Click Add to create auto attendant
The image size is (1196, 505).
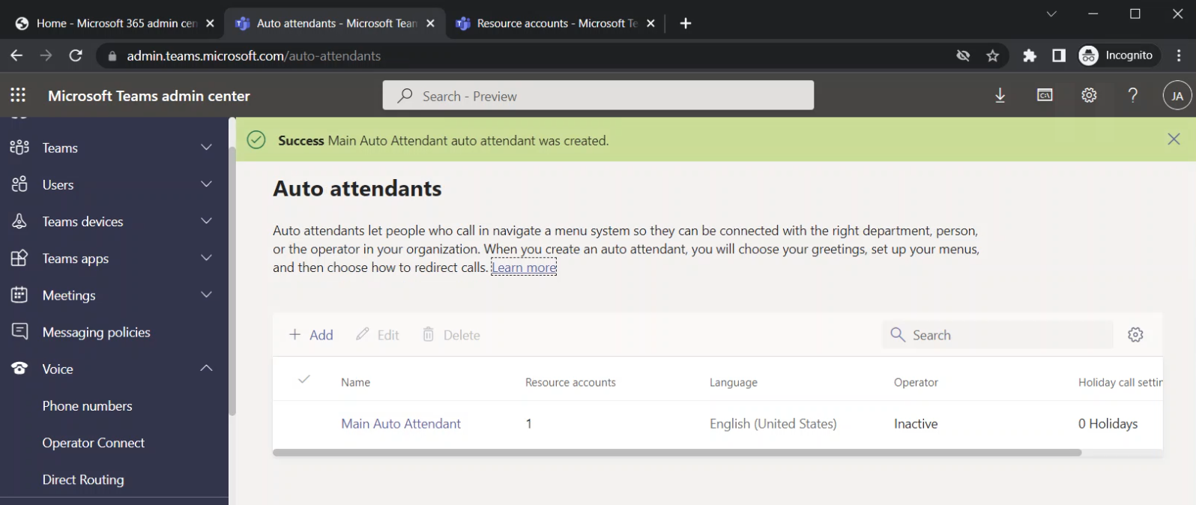coord(311,335)
